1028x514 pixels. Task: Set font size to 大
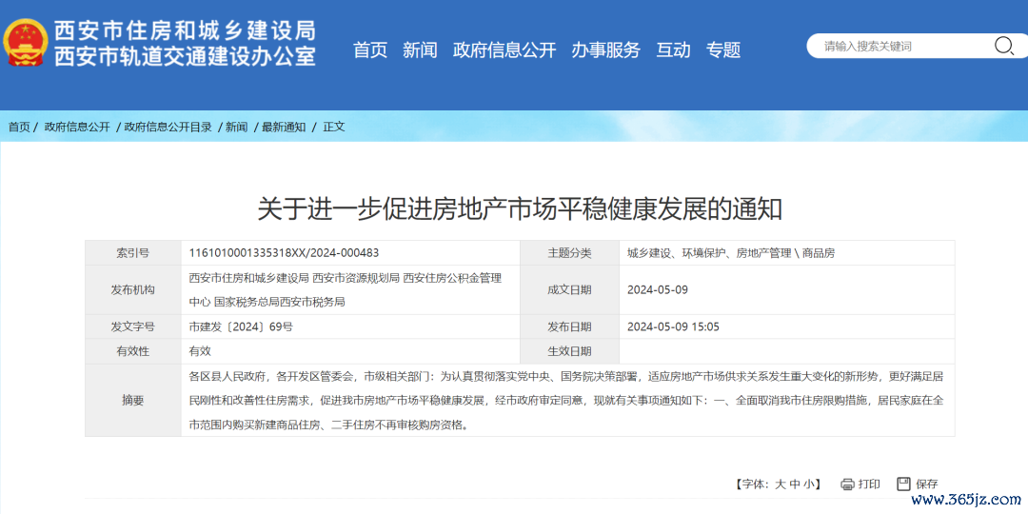pos(780,484)
